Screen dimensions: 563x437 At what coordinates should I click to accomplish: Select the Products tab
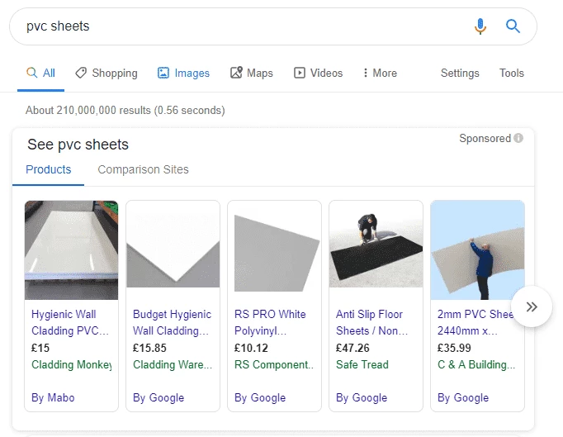coord(49,169)
